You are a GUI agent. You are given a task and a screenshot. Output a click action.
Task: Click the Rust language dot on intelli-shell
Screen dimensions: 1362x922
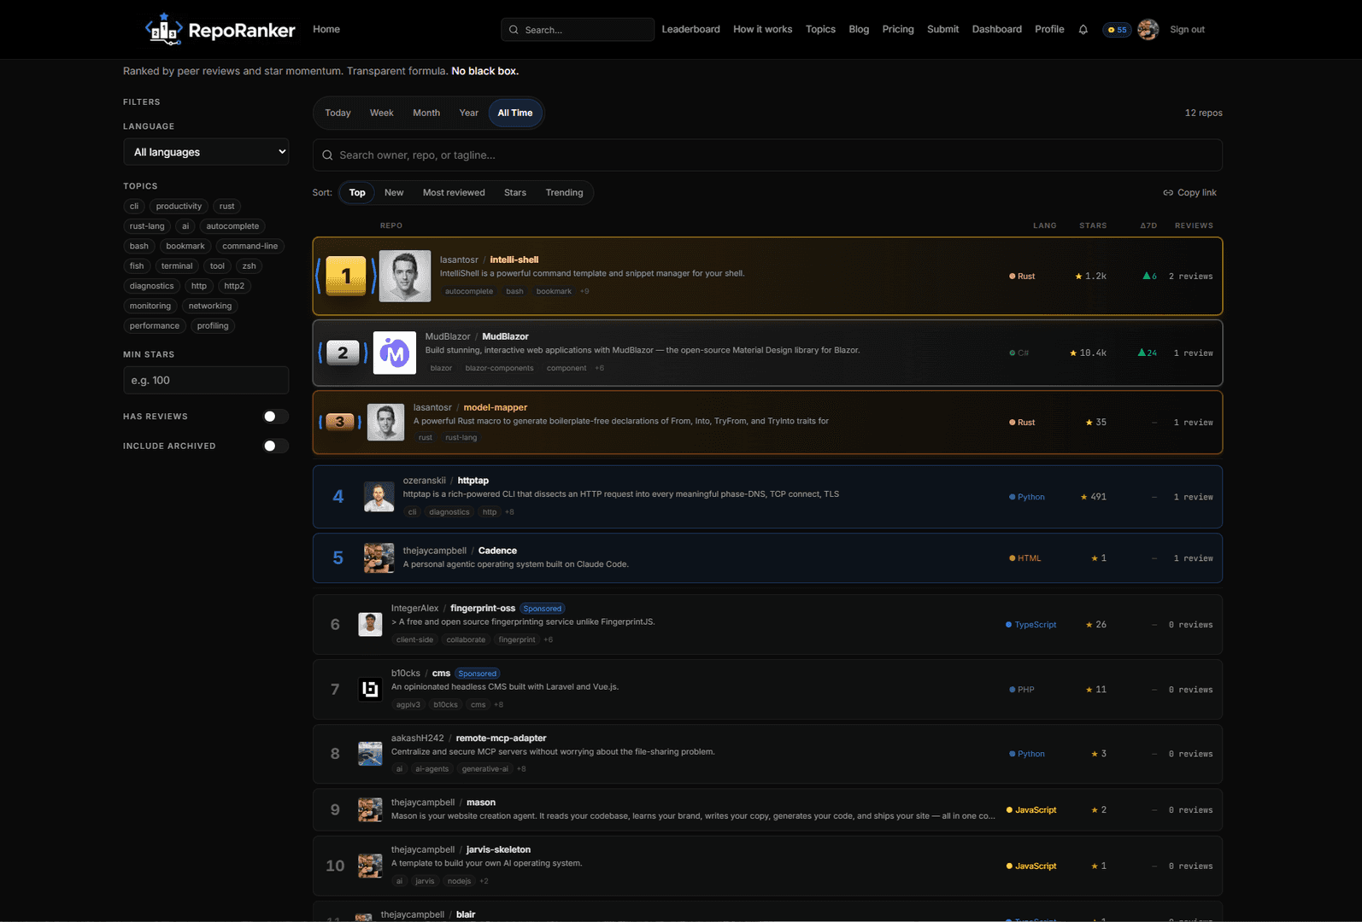(x=1013, y=277)
